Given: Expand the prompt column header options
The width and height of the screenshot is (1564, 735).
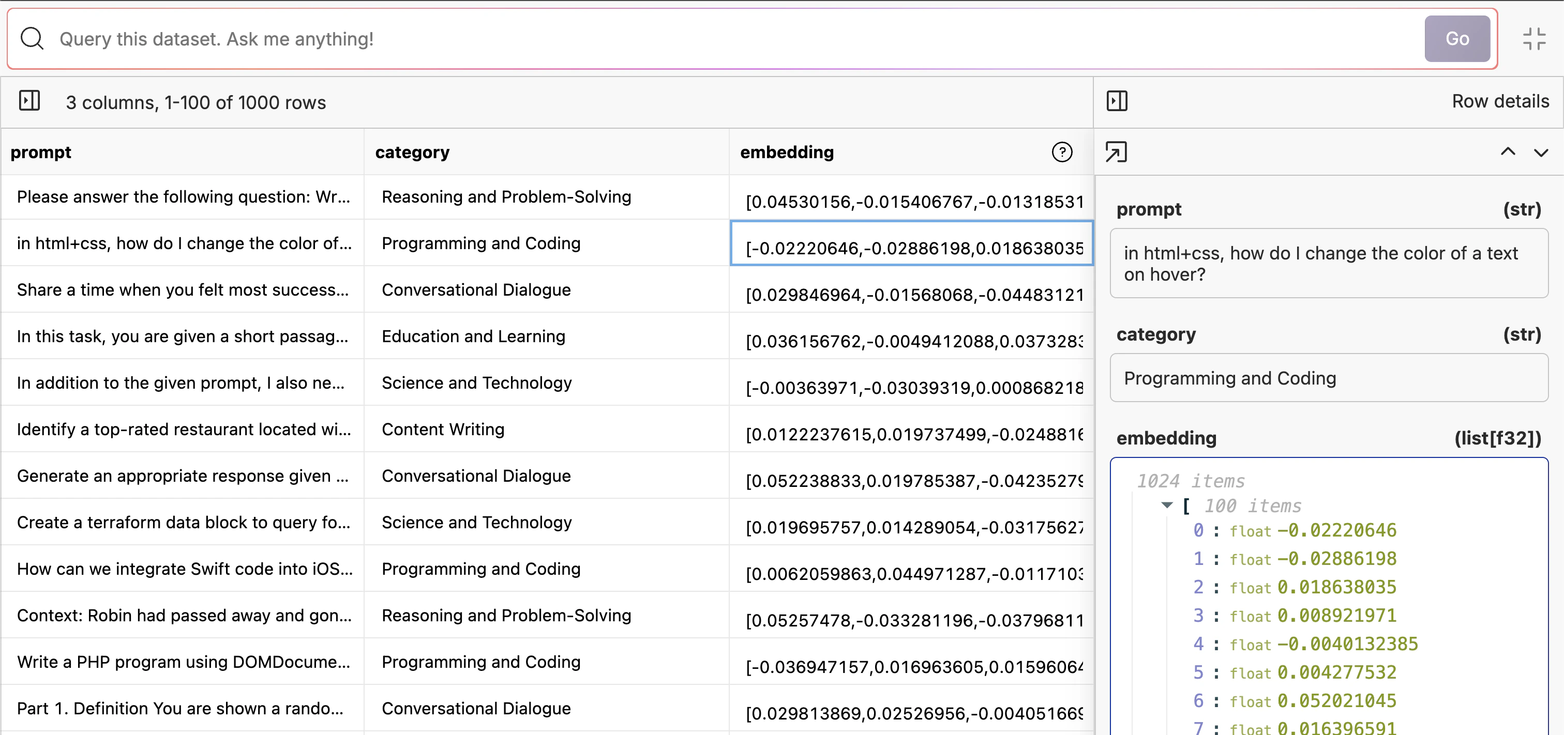Looking at the screenshot, I should pos(41,152).
